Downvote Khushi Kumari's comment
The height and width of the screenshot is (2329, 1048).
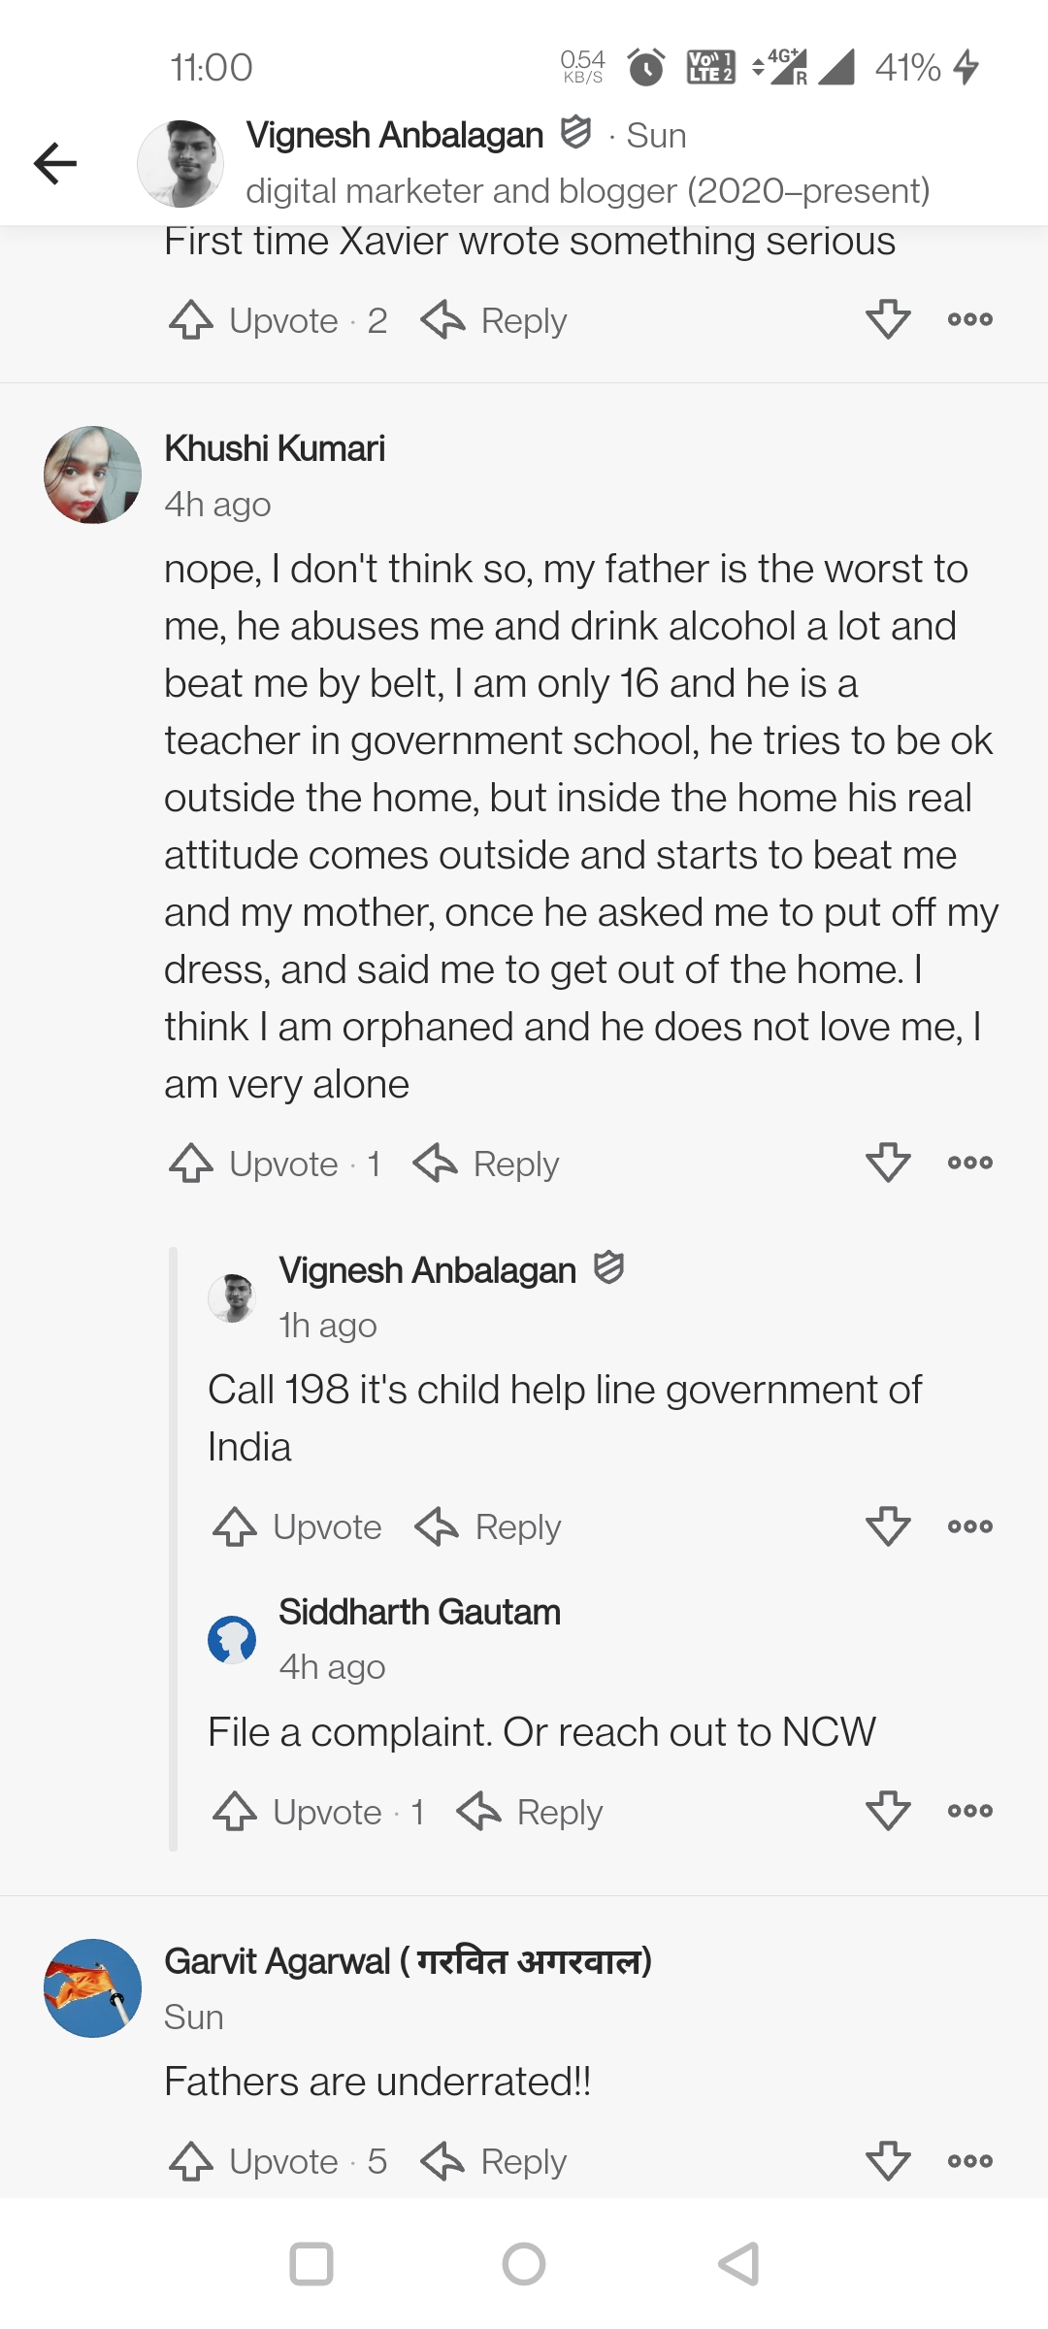pos(888,1162)
